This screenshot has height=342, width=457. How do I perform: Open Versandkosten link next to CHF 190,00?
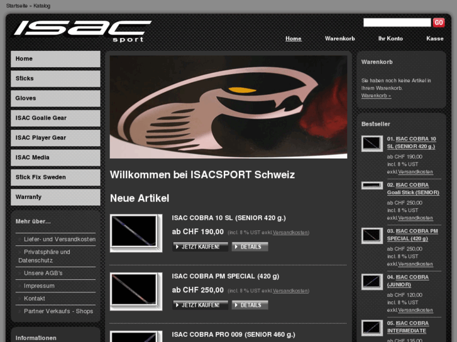point(290,233)
